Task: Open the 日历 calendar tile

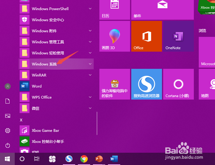Action: coord(115,10)
